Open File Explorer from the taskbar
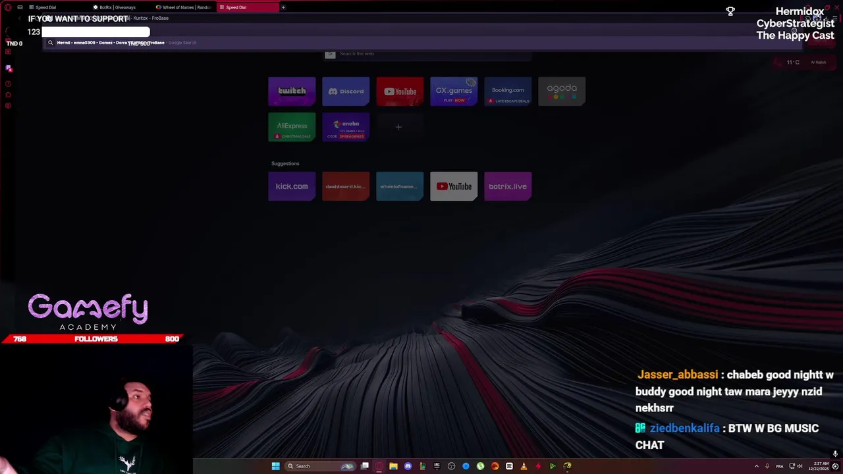Image resolution: width=843 pixels, height=474 pixels. click(x=394, y=466)
